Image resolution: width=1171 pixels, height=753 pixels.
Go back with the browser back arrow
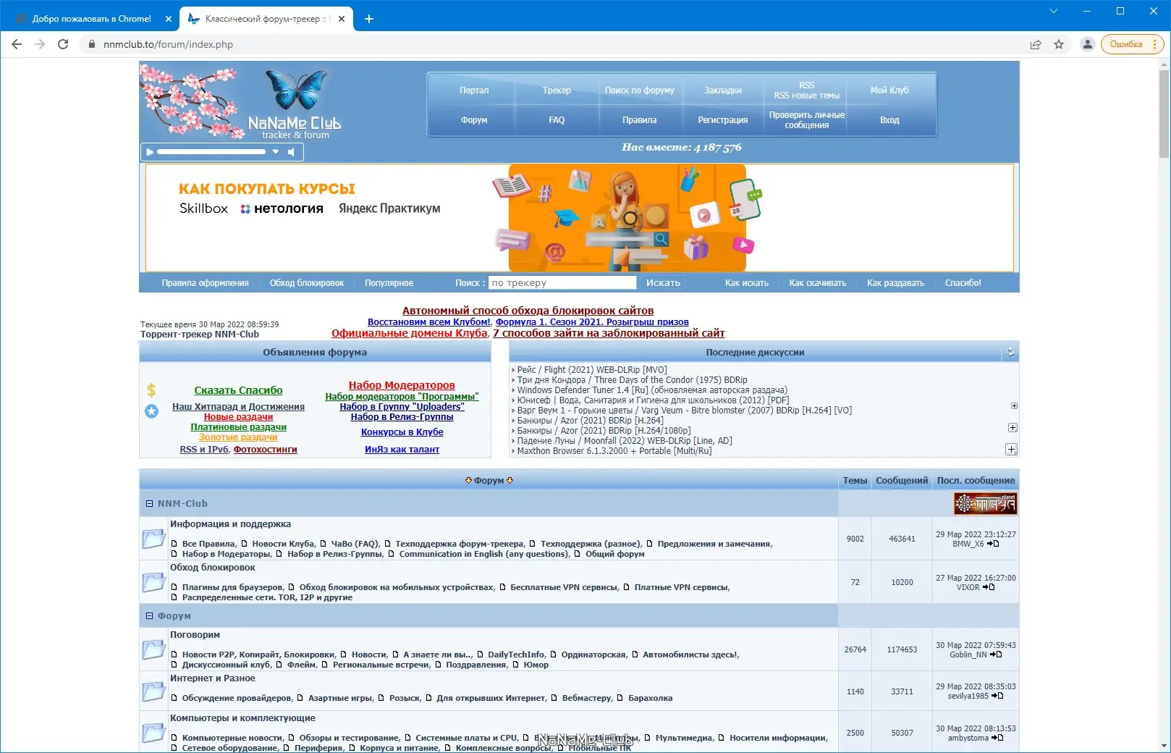coord(17,44)
